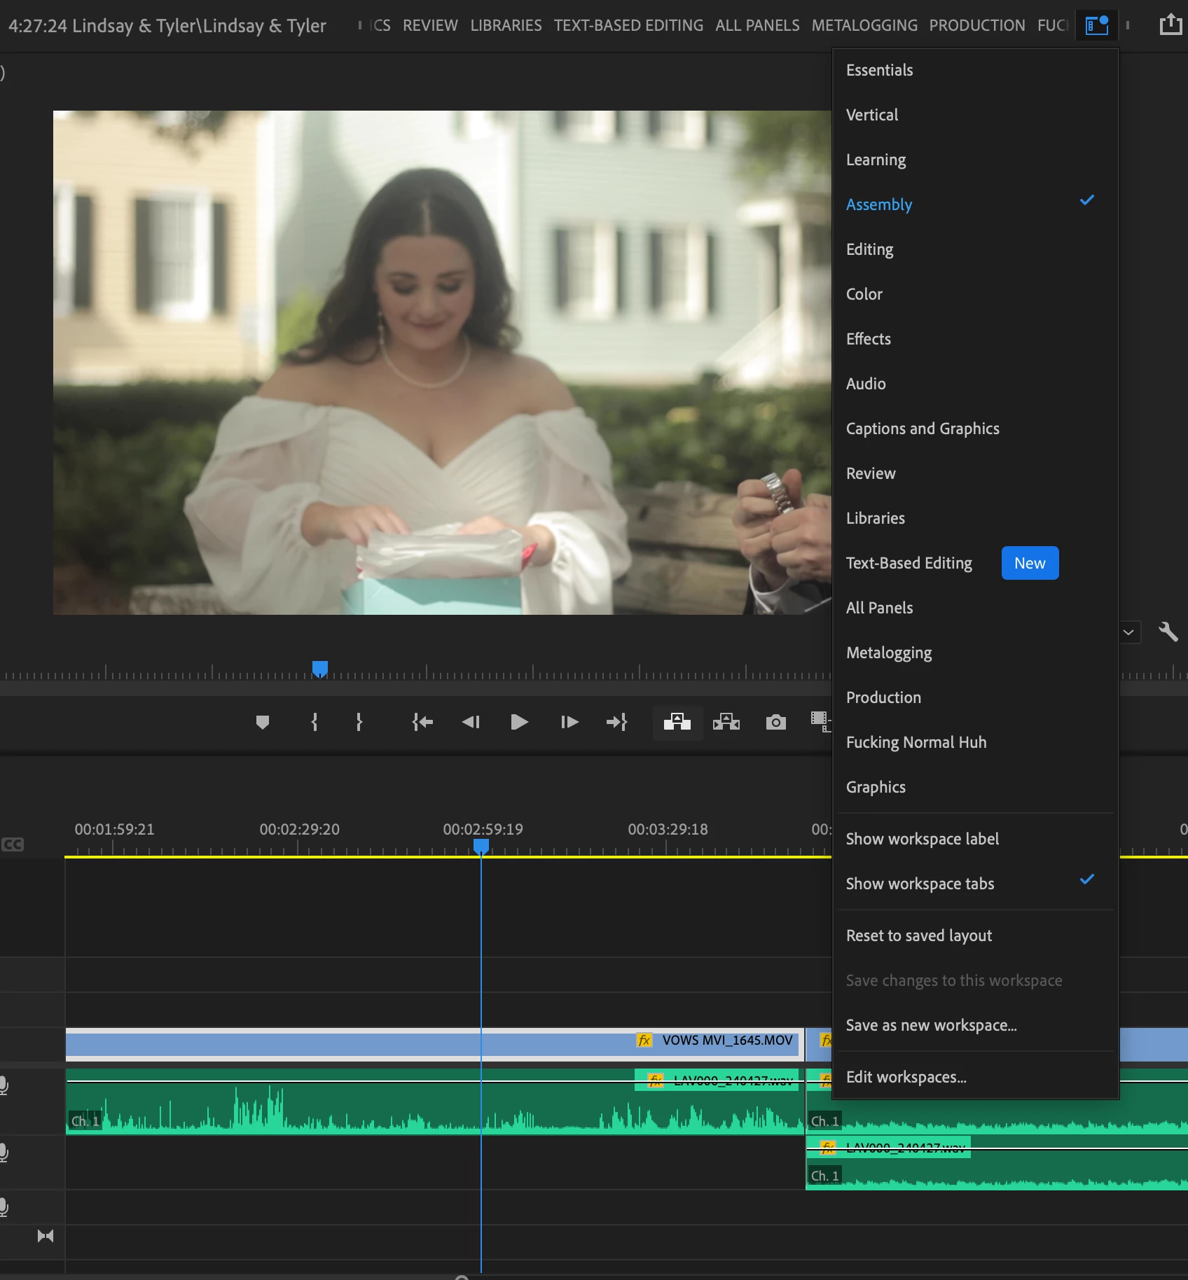Open the wrench settings menu
Image resolution: width=1188 pixels, height=1280 pixels.
(1168, 632)
